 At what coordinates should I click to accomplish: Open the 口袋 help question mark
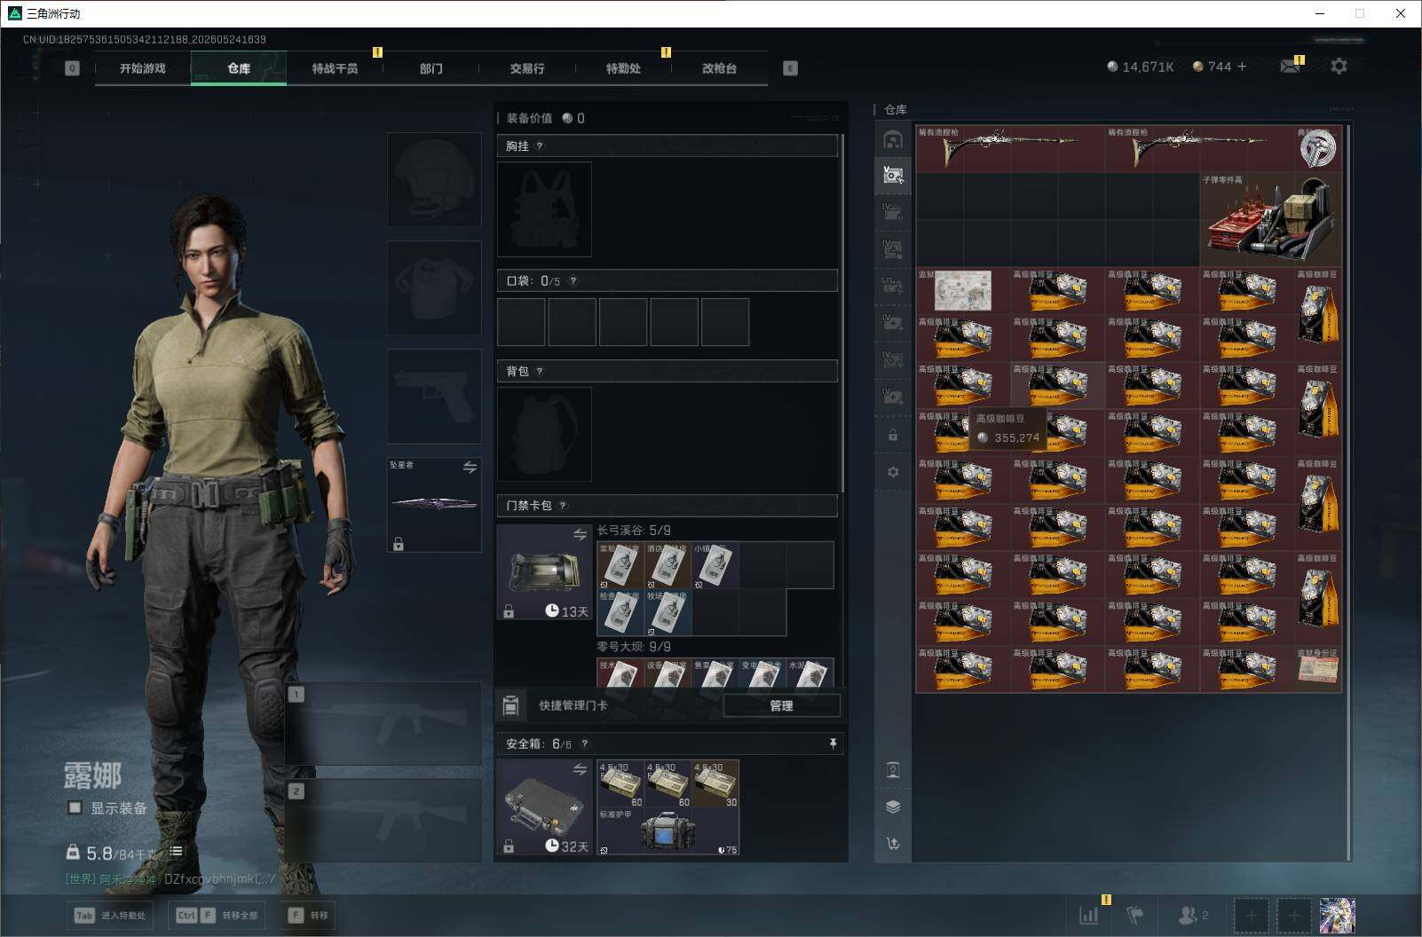coord(573,281)
